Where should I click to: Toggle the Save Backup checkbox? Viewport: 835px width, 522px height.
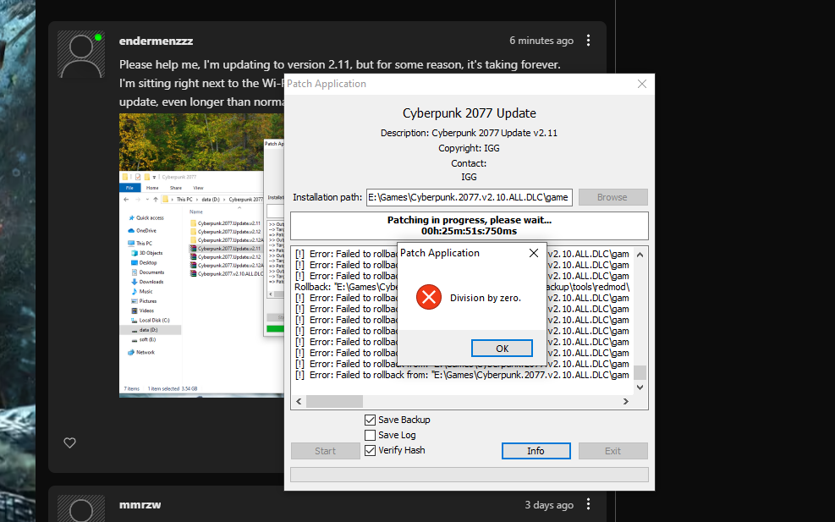[x=370, y=420]
